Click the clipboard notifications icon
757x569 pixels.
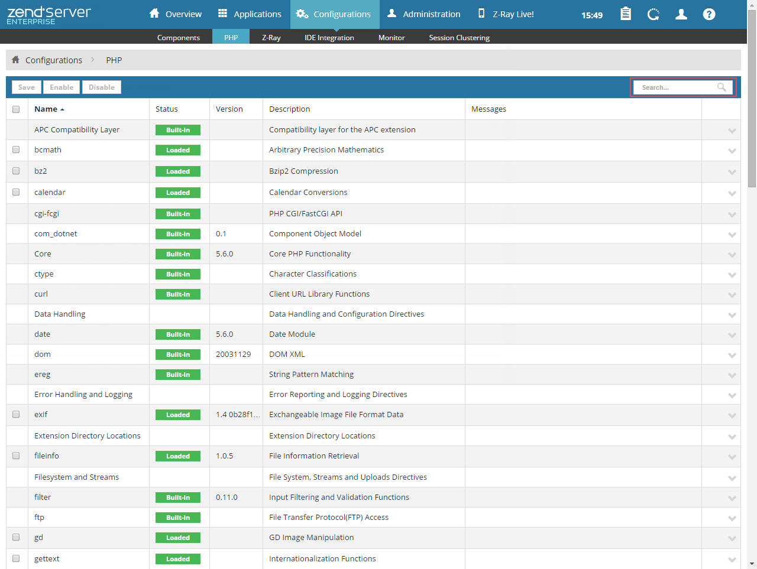point(626,14)
